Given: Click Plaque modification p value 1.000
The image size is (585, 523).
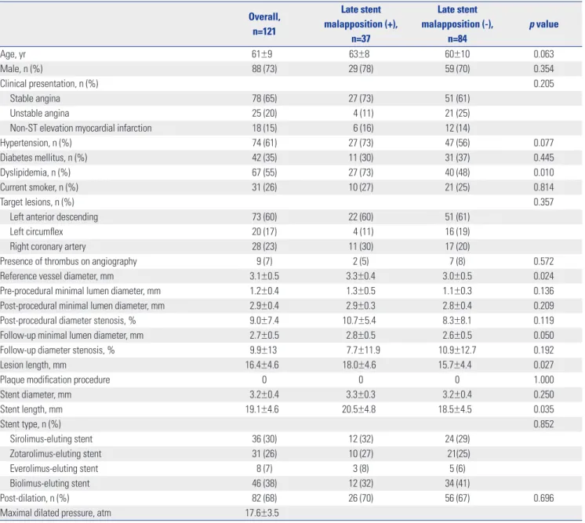Looking at the screenshot, I should tap(543, 380).
